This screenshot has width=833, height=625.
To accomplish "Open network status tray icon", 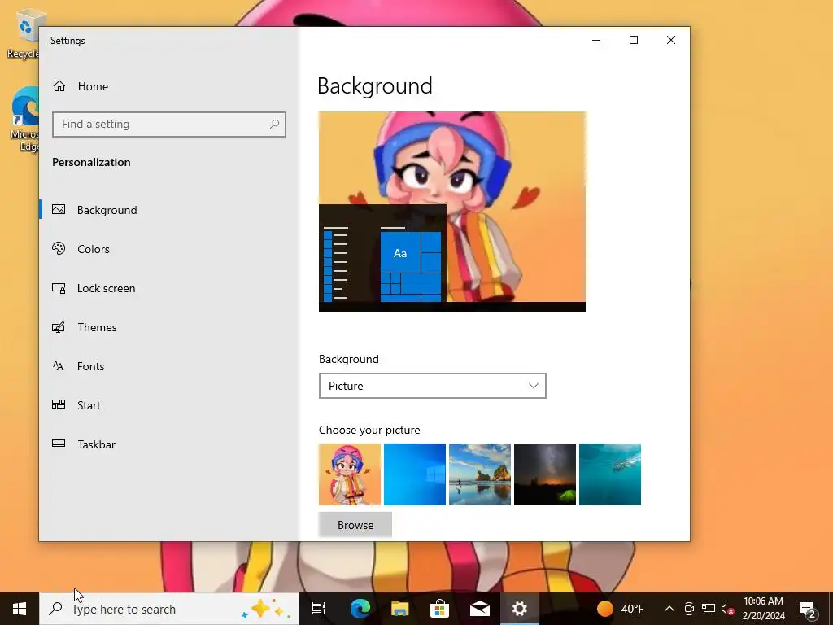I will click(x=709, y=609).
